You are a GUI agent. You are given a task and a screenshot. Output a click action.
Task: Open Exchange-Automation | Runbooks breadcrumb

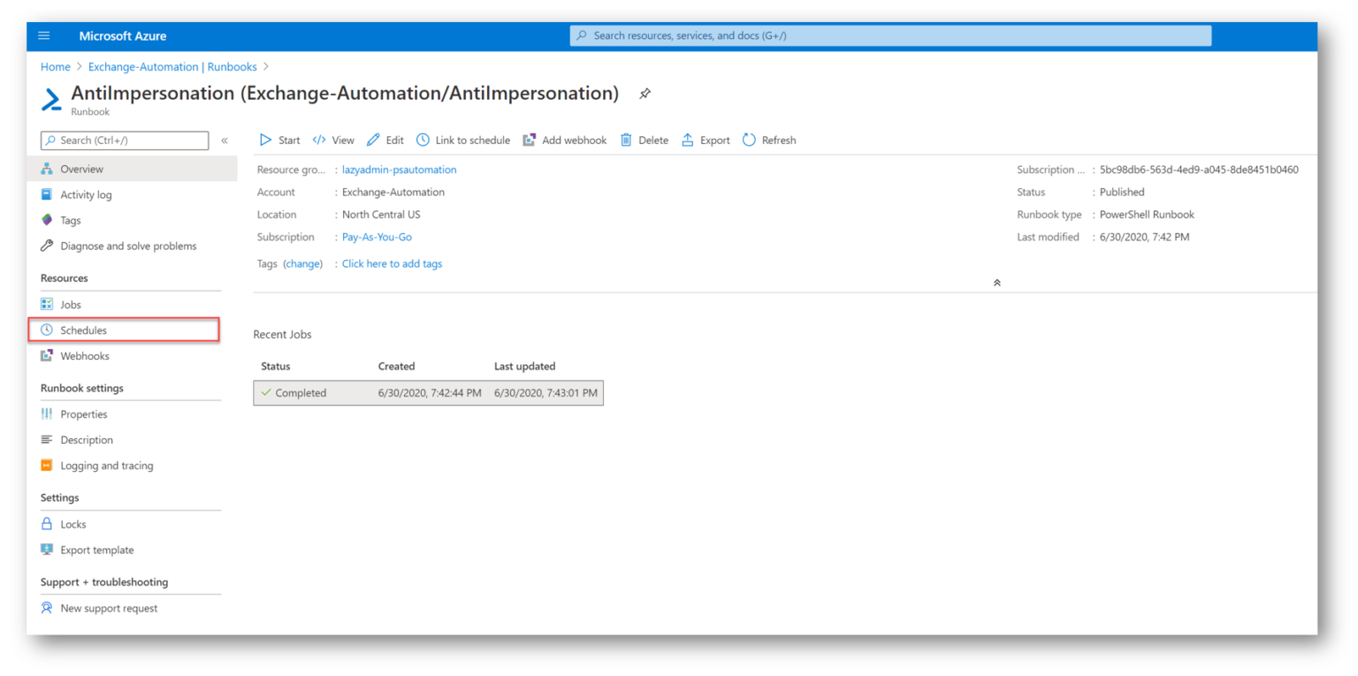click(x=172, y=67)
